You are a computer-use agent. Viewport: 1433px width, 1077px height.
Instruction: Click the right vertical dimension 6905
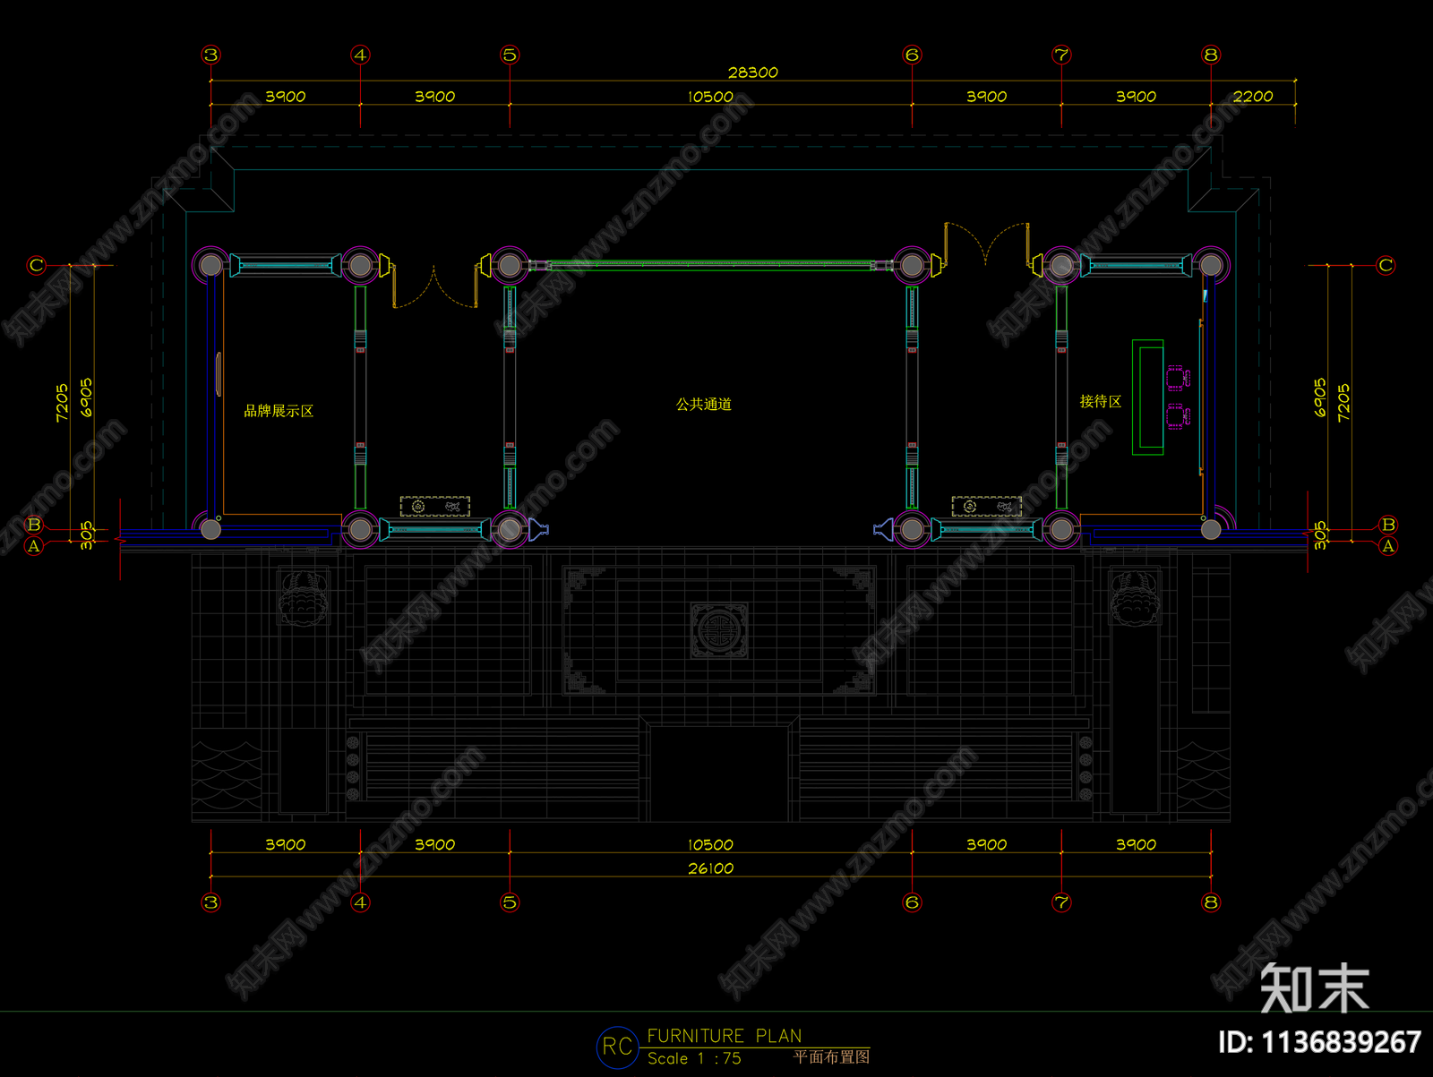pos(1320,397)
